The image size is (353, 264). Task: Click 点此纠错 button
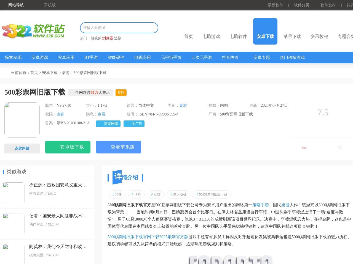[22, 148]
